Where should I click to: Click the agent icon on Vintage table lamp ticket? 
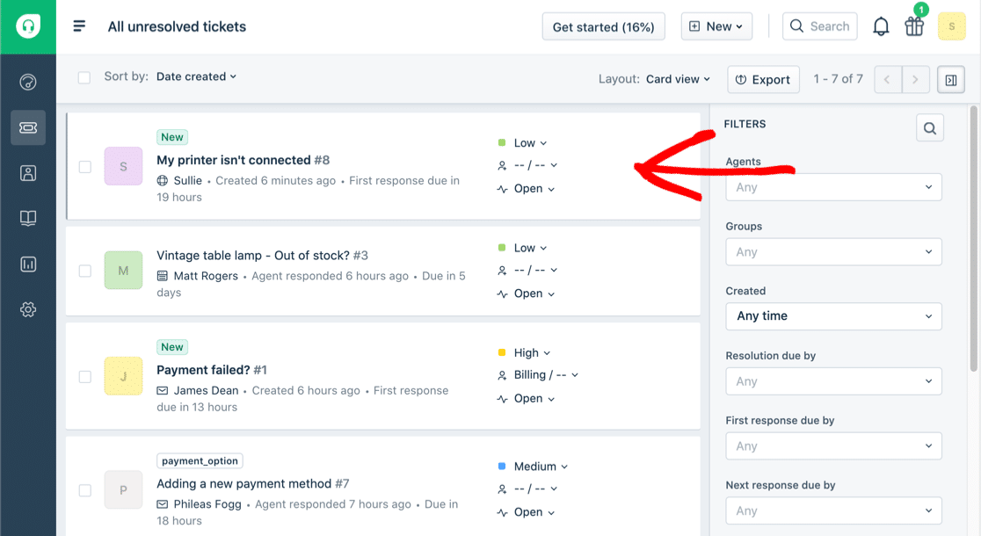point(502,270)
